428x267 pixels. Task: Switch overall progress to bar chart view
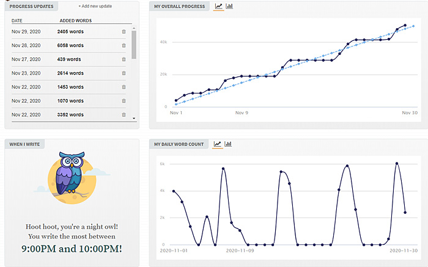tap(229, 6)
